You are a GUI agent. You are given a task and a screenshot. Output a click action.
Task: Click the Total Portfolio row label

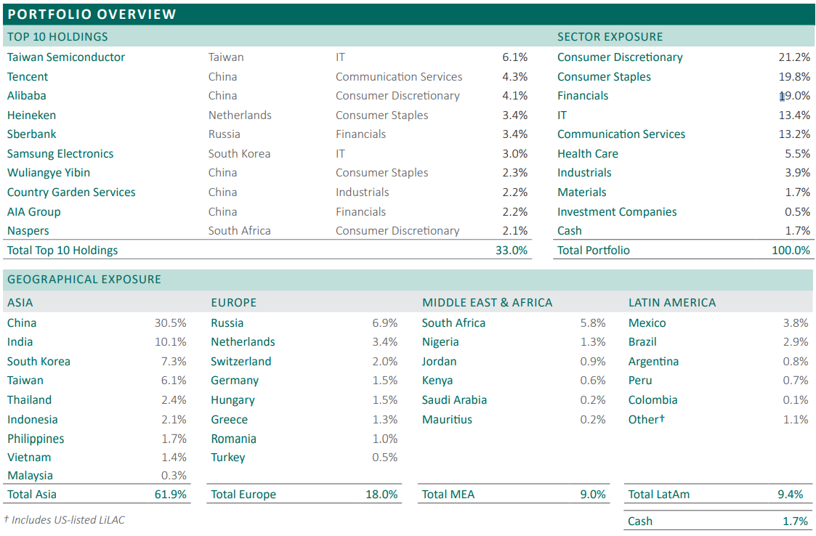[x=594, y=251]
